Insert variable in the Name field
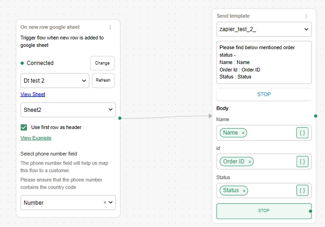Screen dimensions: 325x227 click(302, 133)
